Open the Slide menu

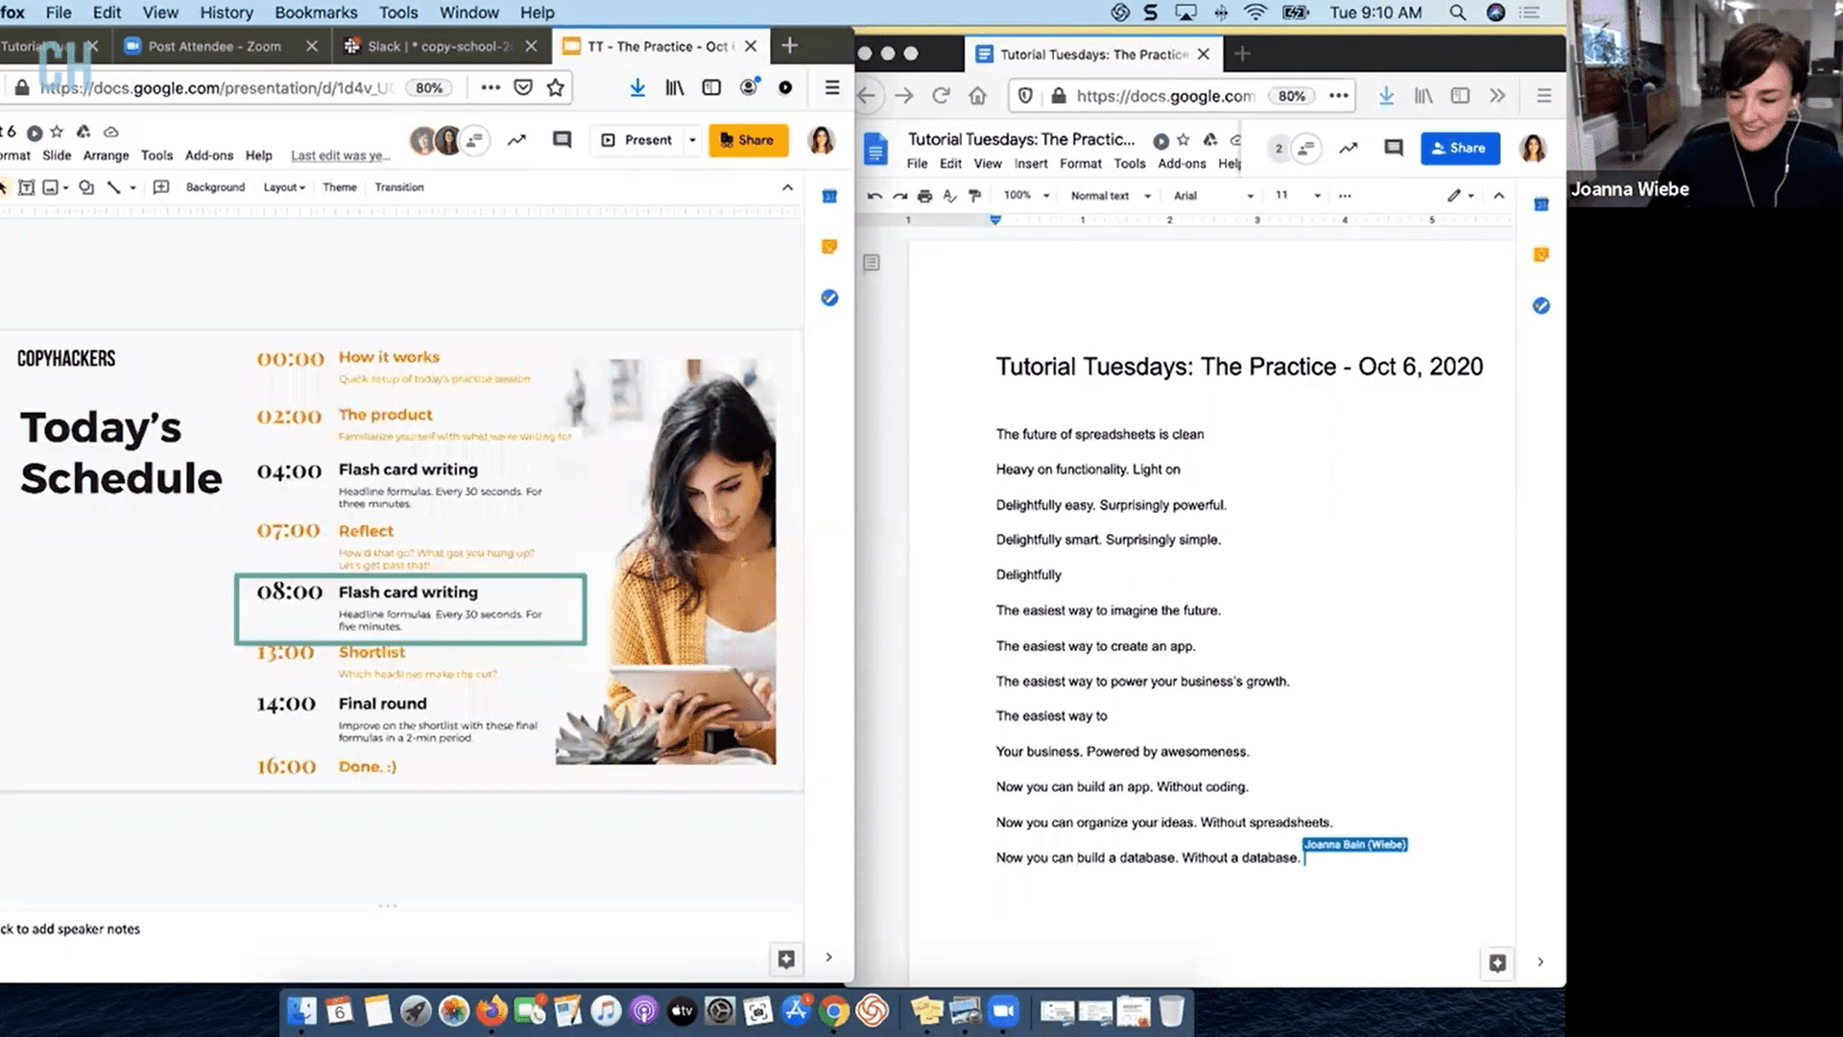pyautogui.click(x=57, y=156)
